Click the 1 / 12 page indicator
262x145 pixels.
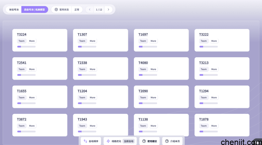pyautogui.click(x=99, y=10)
